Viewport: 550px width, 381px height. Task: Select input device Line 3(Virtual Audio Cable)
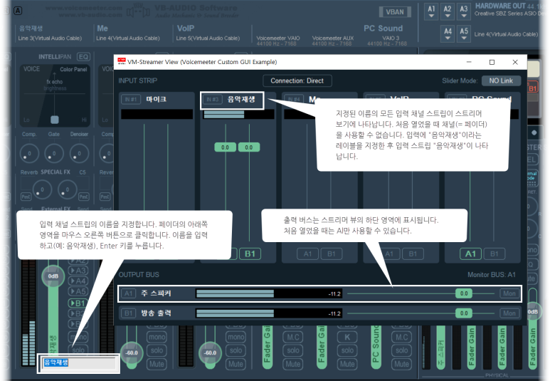50,38
